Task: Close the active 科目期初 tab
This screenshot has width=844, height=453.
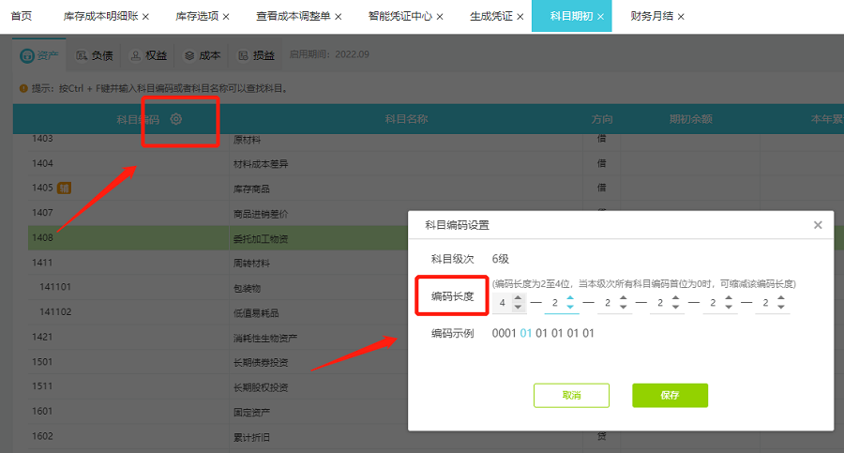Action: click(601, 17)
